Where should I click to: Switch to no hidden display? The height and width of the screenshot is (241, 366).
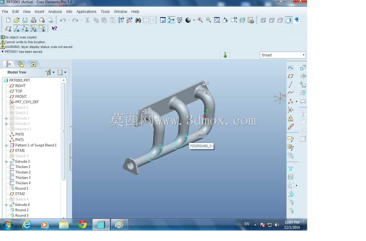coord(280,20)
